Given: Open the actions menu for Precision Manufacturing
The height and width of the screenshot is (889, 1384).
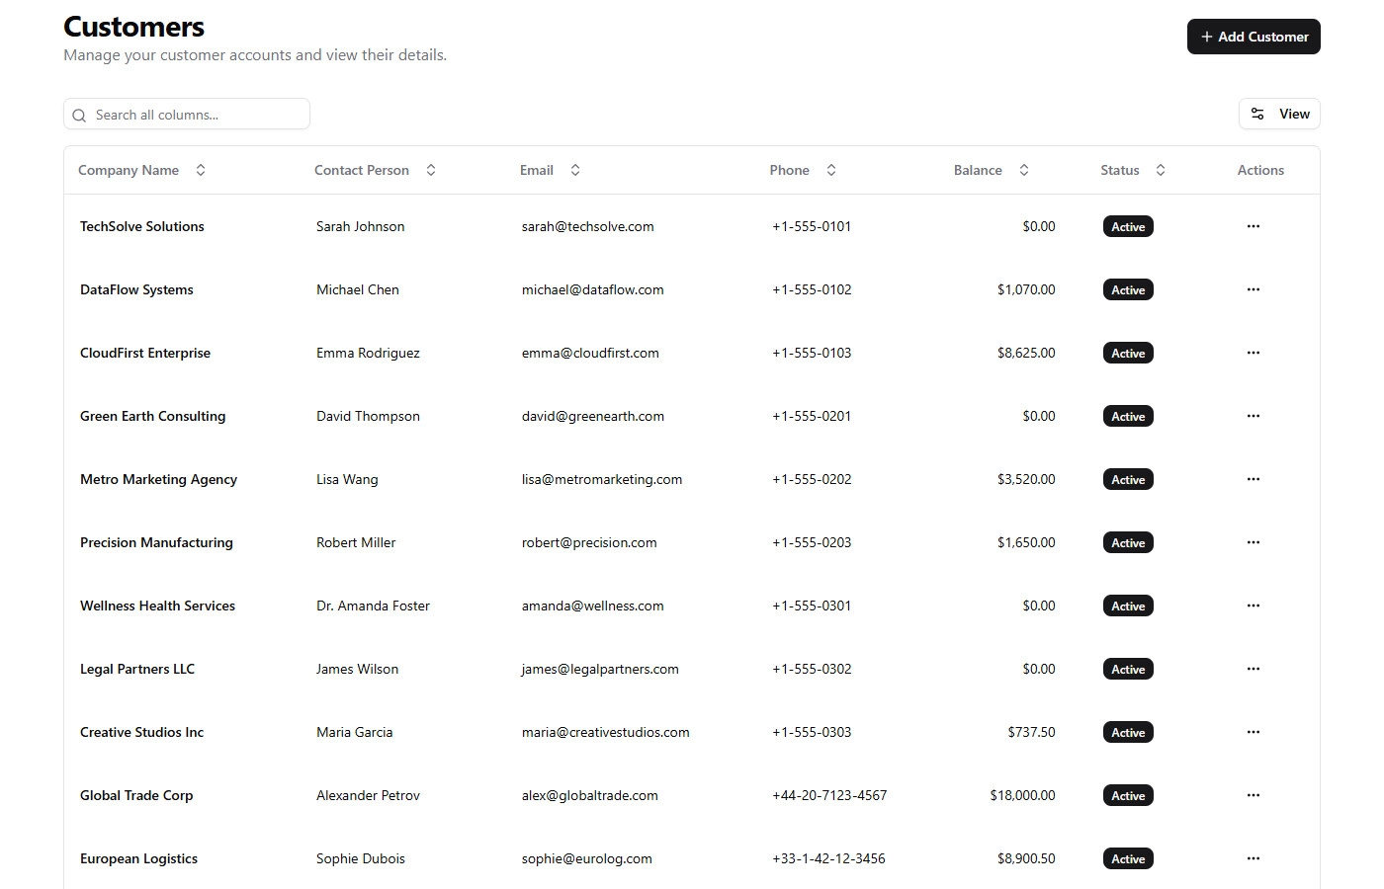Looking at the screenshot, I should click(x=1253, y=542).
